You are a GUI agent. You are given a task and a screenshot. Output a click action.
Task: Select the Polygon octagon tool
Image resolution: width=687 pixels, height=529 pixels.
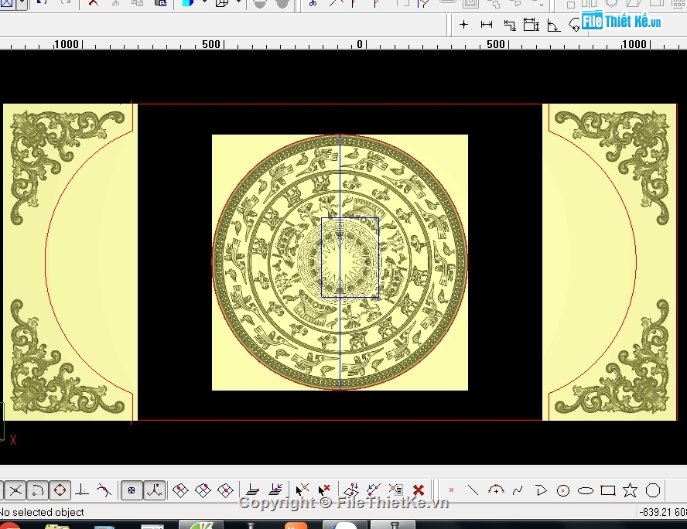[x=653, y=490]
